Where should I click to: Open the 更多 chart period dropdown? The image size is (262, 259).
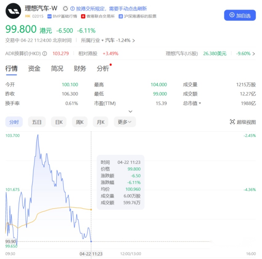[125, 122]
